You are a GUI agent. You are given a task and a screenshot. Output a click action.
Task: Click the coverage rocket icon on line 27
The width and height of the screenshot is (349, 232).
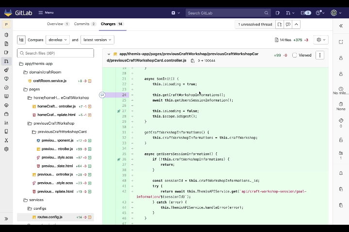[119, 111]
